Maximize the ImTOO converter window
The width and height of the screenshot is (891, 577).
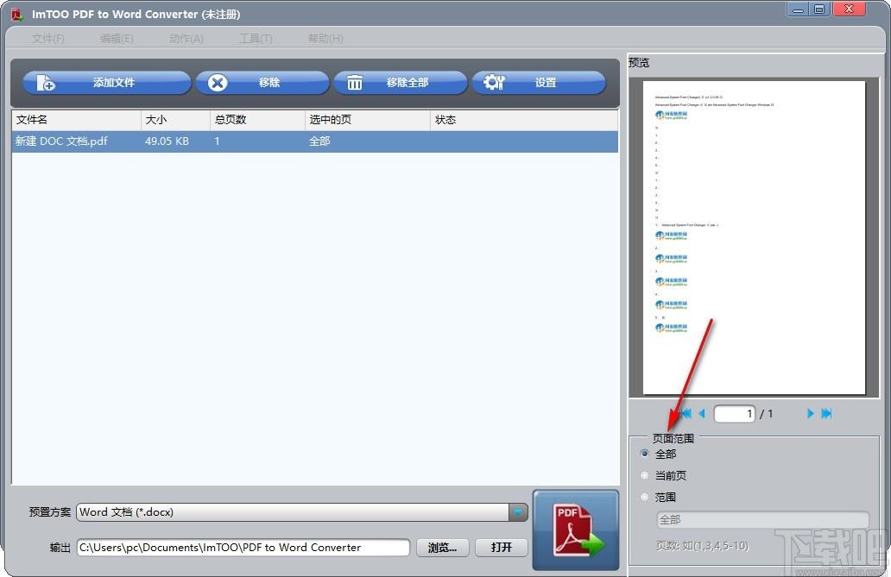coord(819,9)
